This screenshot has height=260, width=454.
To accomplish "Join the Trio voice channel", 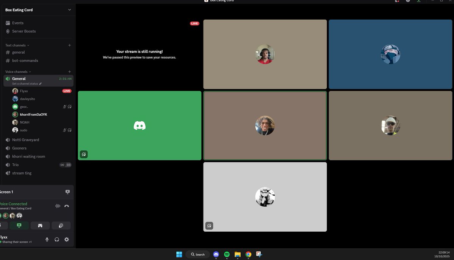I will coord(37,165).
